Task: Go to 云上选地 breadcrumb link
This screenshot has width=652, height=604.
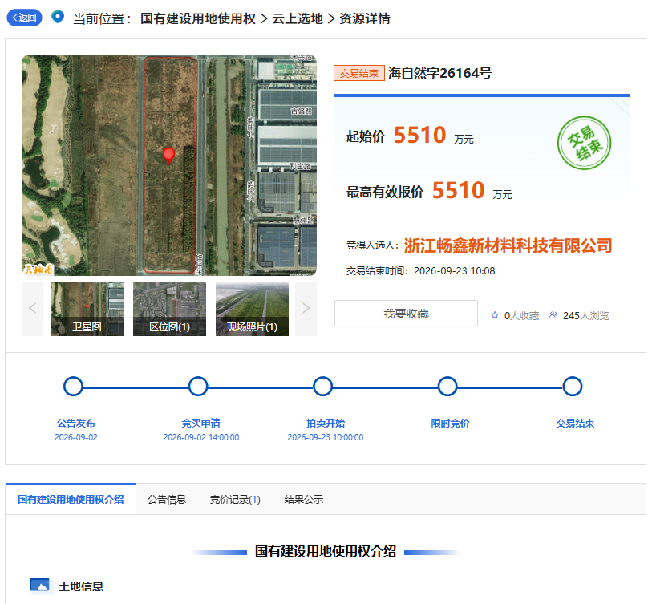Action: (x=298, y=18)
